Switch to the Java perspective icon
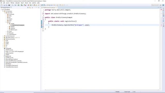Image resolution: width=165 pixels, height=93 pixels. point(163,5)
